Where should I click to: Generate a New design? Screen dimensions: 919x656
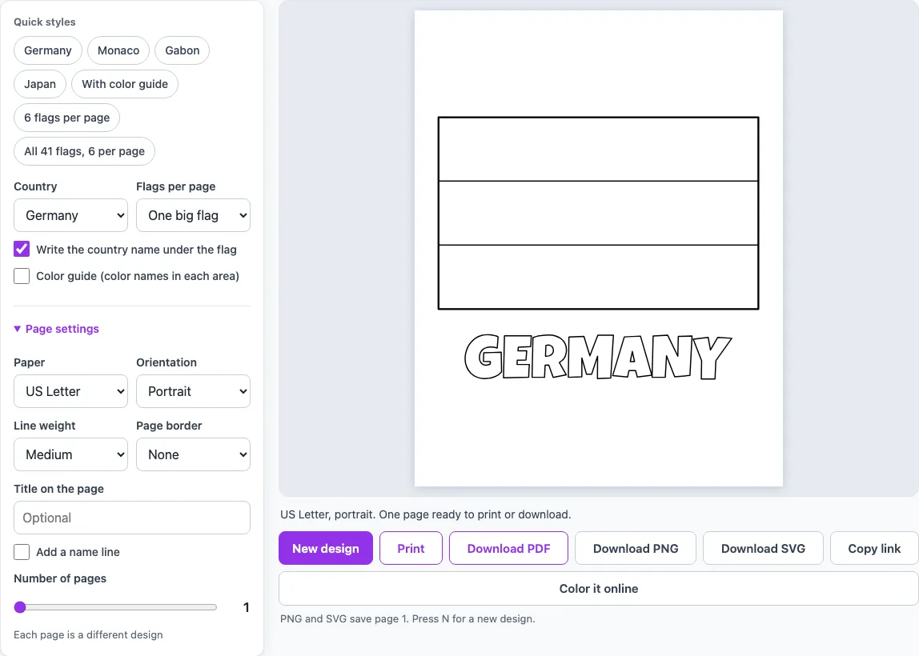point(326,548)
